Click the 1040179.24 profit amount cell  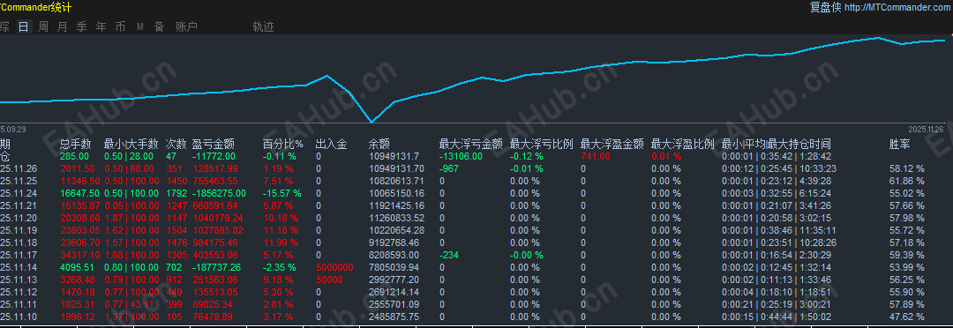[x=218, y=218]
